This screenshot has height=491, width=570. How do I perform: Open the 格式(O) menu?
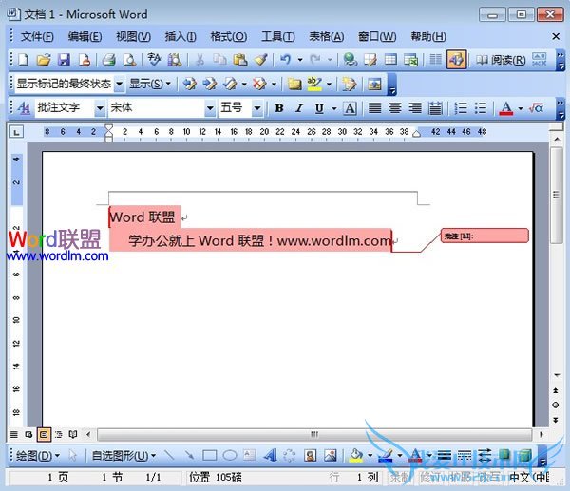229,36
